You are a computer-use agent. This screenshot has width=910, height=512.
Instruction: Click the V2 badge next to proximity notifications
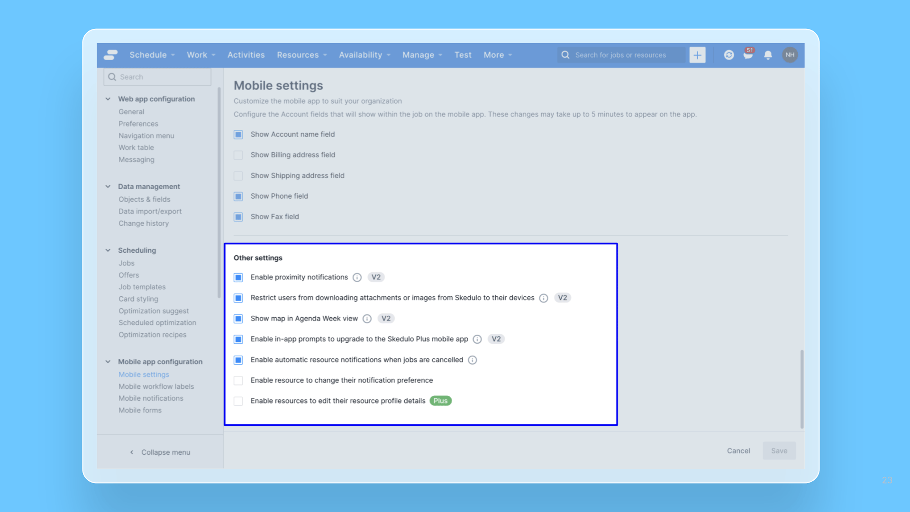pyautogui.click(x=376, y=277)
